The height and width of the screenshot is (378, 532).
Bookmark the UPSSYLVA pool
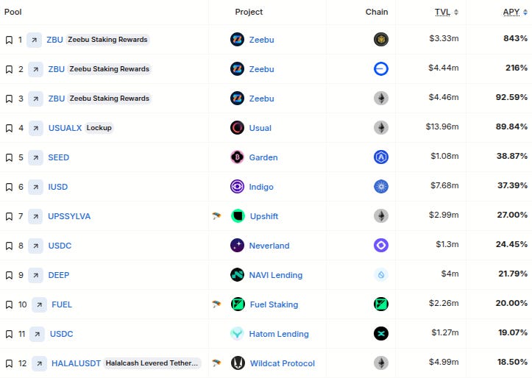coord(9,217)
